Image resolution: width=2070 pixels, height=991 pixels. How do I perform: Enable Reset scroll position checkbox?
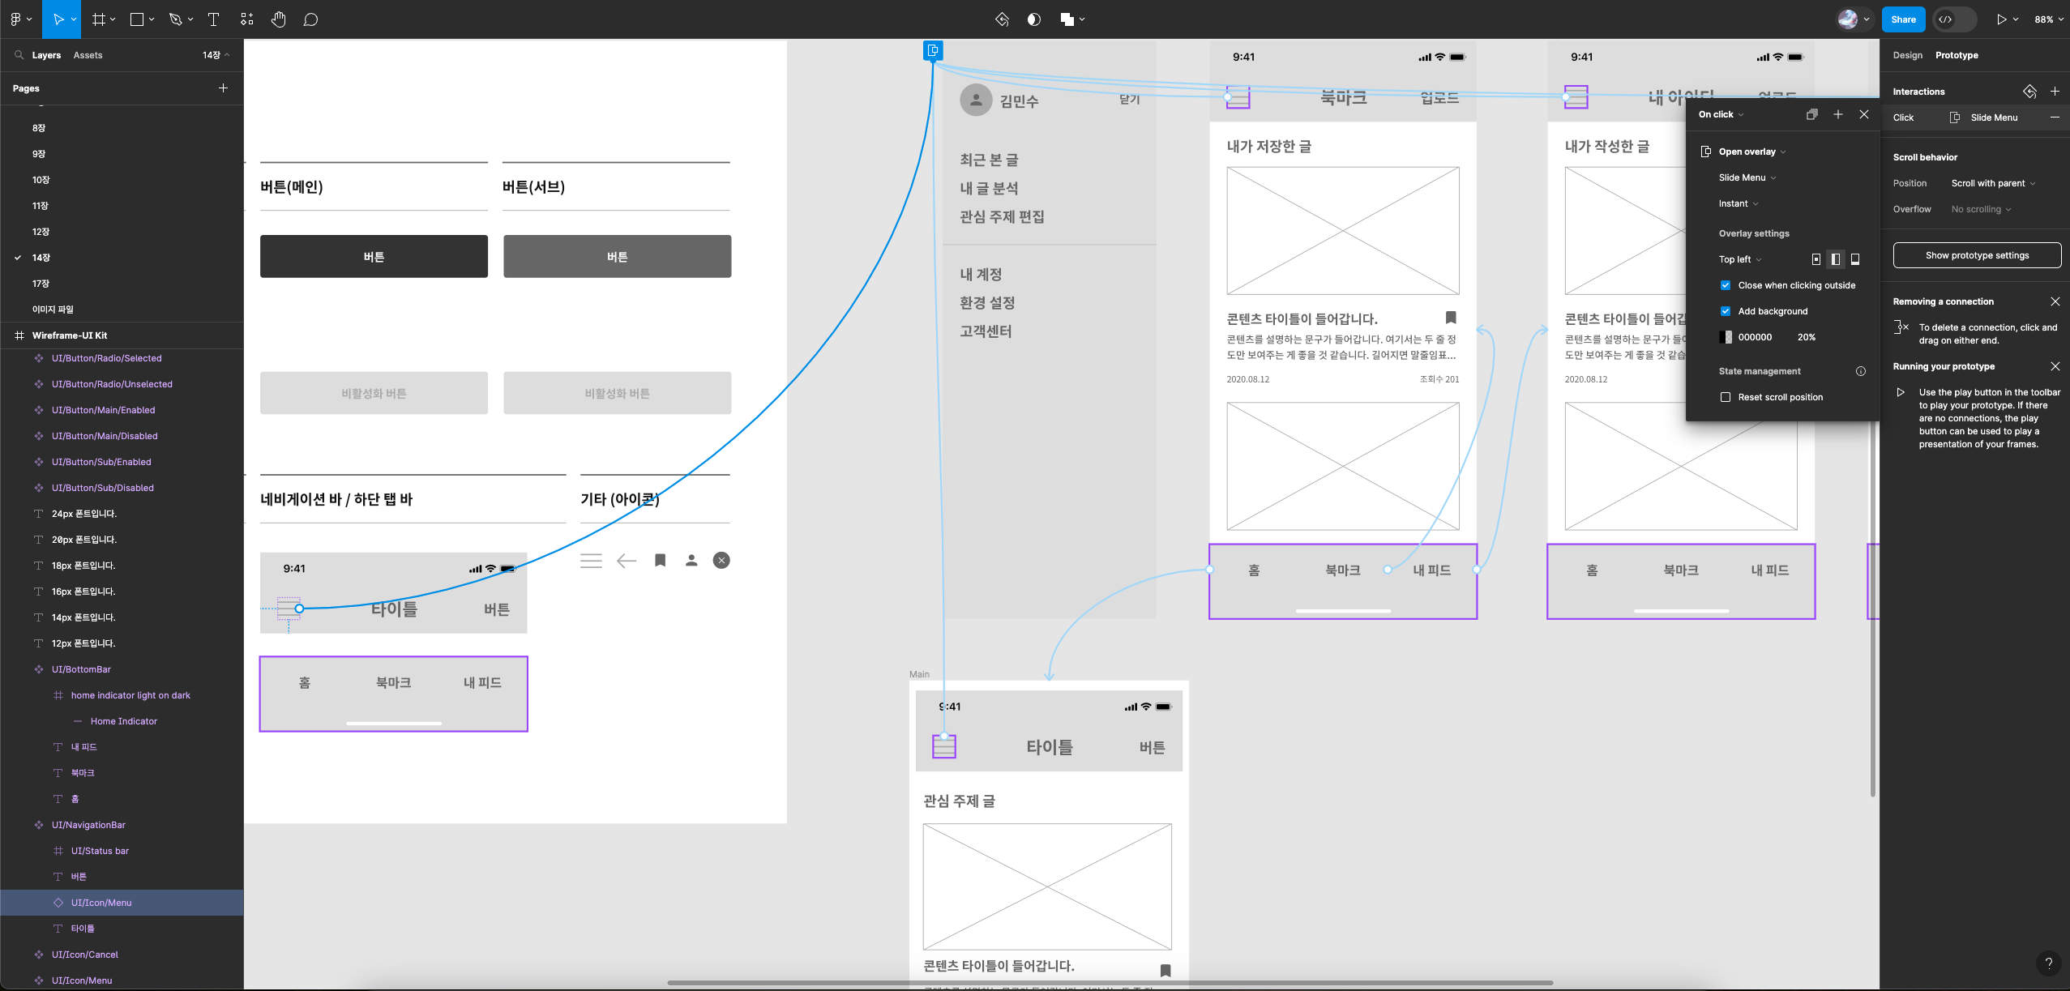(x=1726, y=397)
